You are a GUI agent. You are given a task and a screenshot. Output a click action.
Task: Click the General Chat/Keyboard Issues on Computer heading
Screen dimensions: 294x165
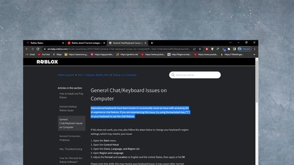pyautogui.click(x=129, y=94)
